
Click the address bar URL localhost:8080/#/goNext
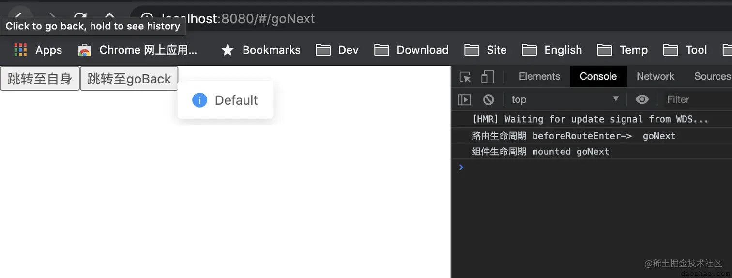238,19
